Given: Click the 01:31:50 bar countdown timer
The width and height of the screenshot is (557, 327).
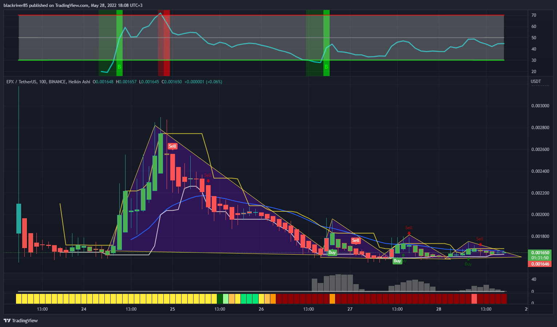Looking at the screenshot, I should pos(540,258).
